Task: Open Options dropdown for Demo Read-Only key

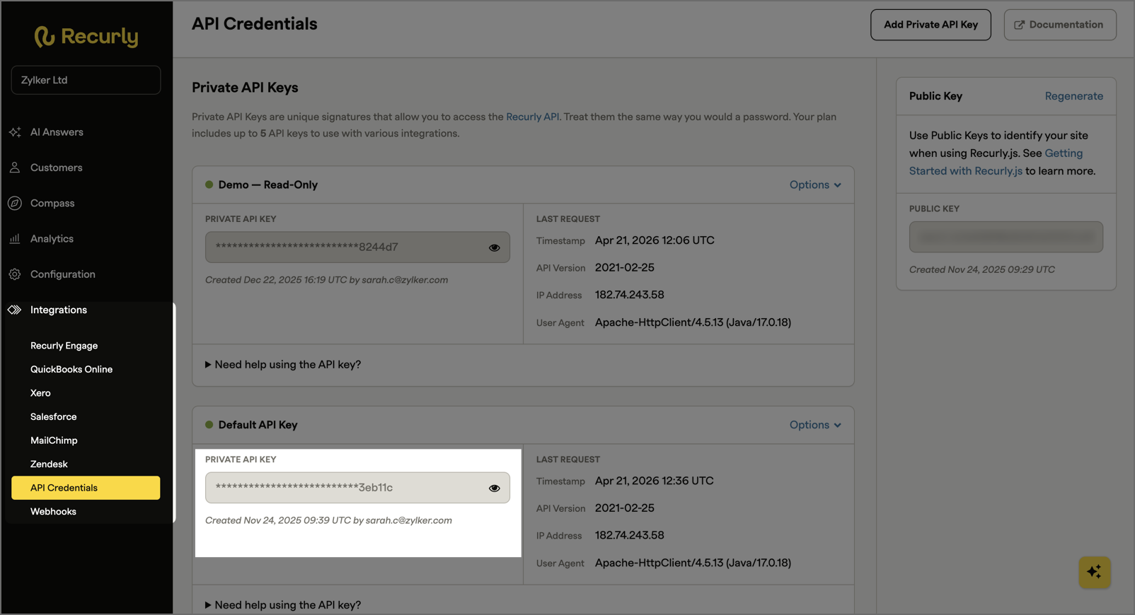Action: (x=815, y=184)
